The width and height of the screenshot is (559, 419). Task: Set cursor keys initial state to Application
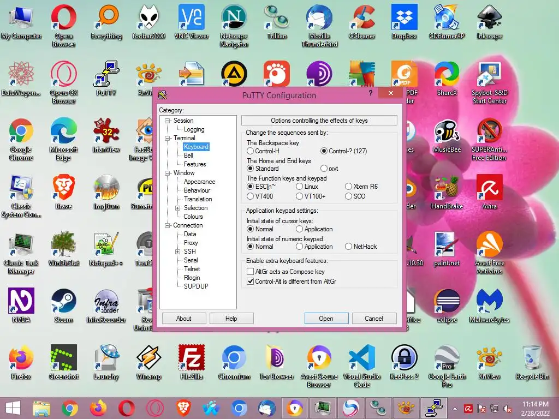pos(314,229)
